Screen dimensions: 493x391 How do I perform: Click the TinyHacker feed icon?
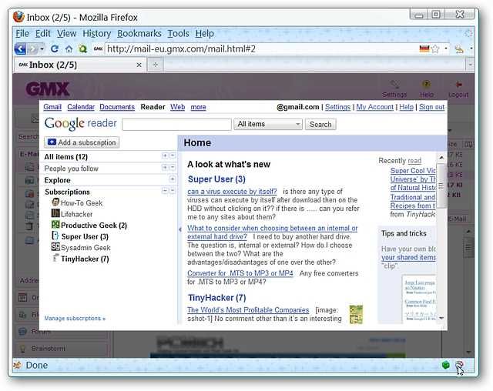55,258
